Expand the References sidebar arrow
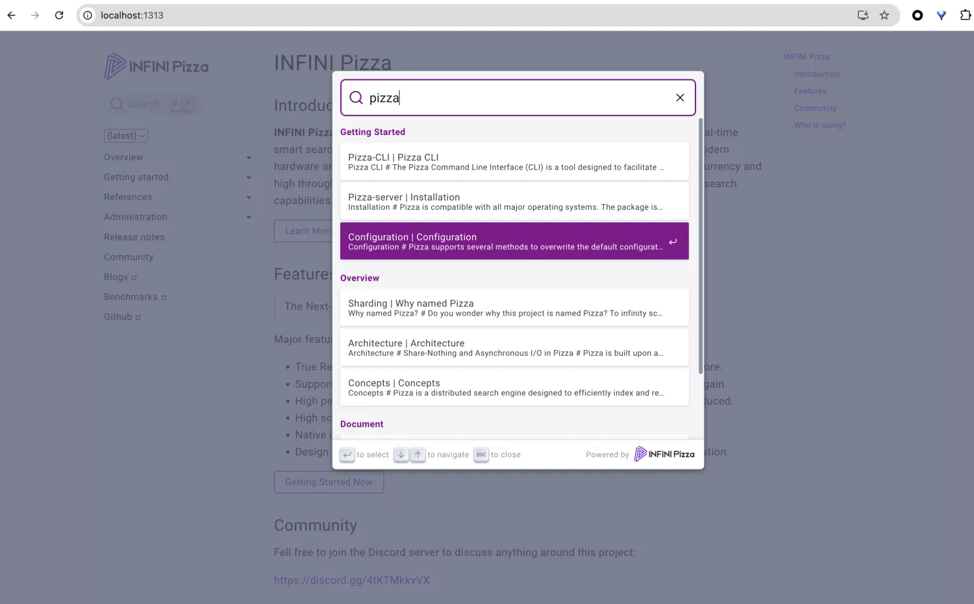 (x=249, y=197)
